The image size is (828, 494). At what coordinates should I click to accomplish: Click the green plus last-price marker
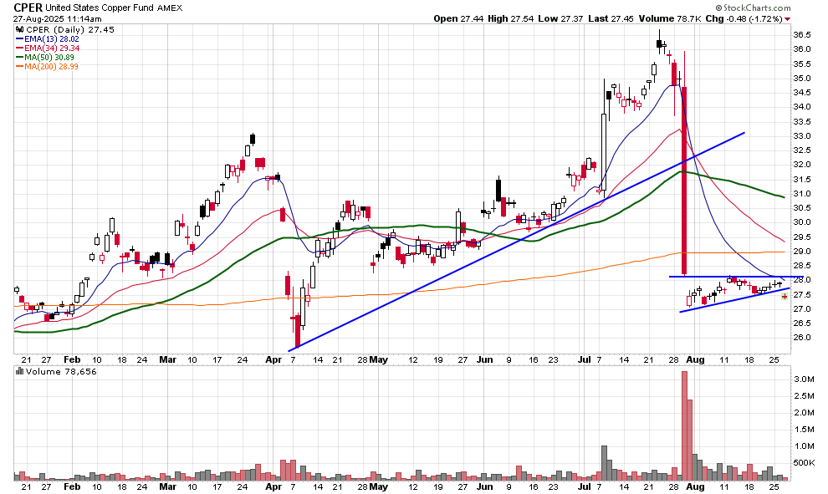785,297
